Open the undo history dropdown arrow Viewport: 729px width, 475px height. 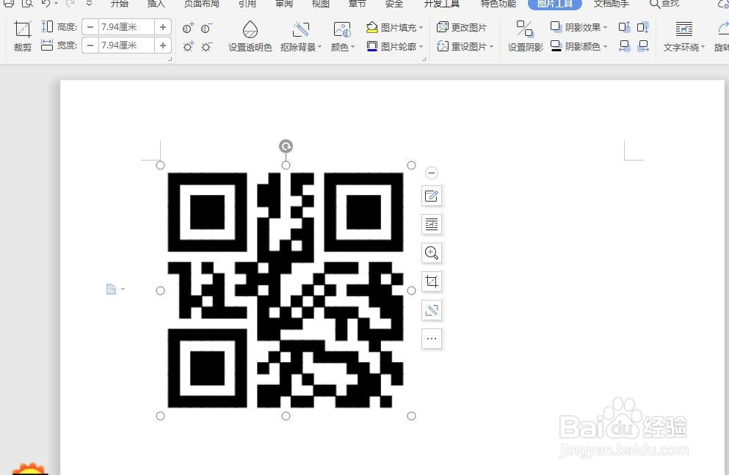coord(57,4)
